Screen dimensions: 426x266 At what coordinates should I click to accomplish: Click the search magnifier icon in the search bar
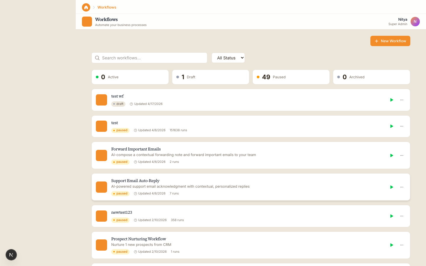(97, 58)
